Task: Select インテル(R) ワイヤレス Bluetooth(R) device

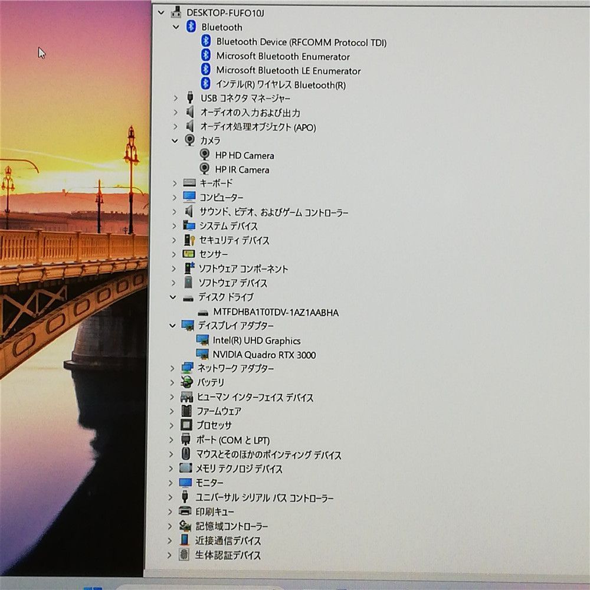Action: pos(281,85)
